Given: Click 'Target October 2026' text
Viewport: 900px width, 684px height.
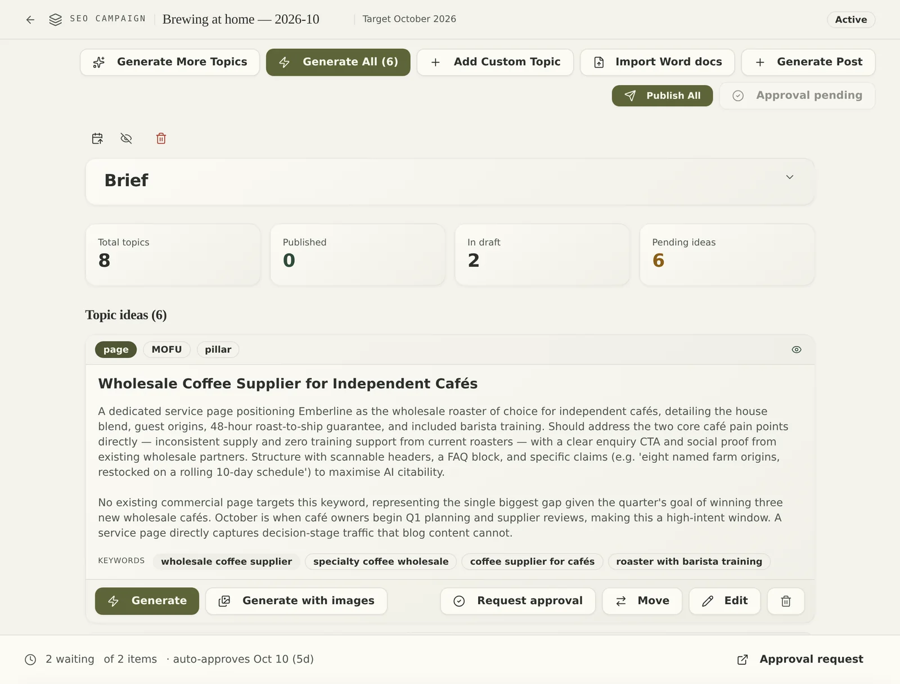Looking at the screenshot, I should (x=409, y=19).
